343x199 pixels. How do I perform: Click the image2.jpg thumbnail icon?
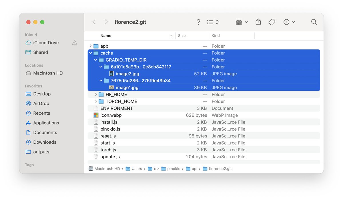click(111, 74)
